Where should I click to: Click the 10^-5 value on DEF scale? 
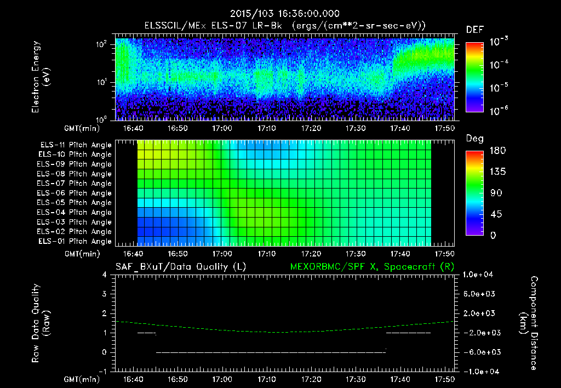(x=499, y=87)
